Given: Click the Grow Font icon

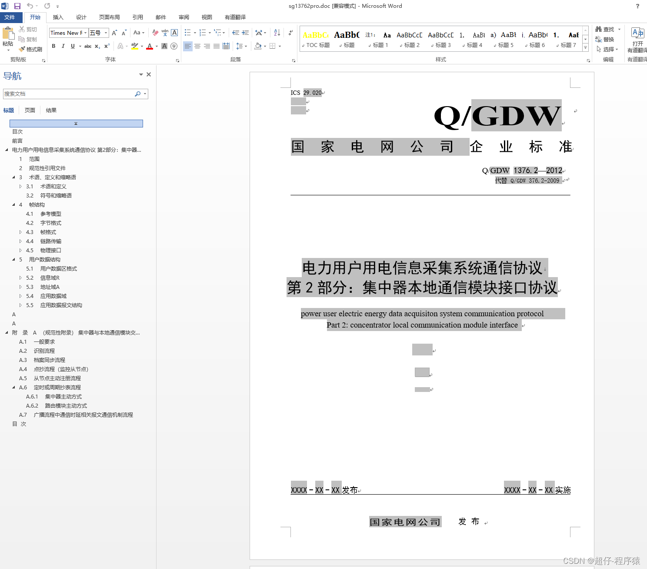Looking at the screenshot, I should pos(114,33).
